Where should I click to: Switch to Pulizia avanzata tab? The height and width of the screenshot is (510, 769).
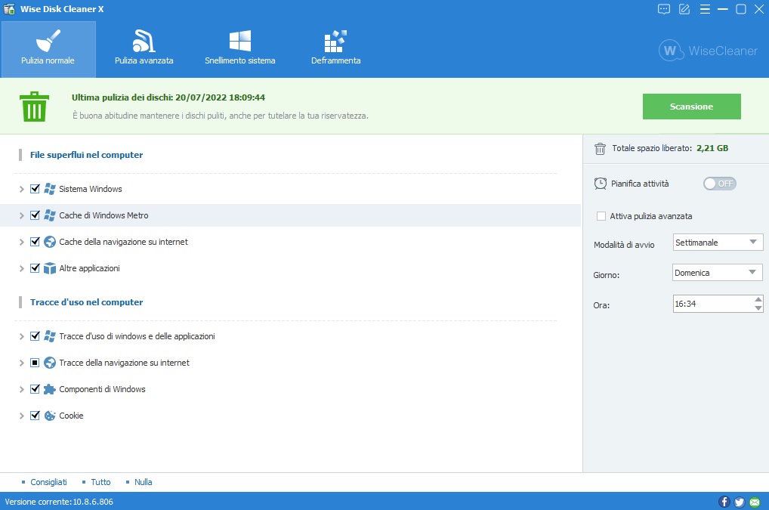coord(144,49)
